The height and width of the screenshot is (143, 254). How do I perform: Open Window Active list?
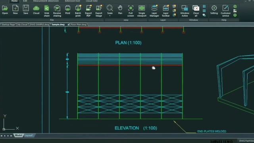point(185,11)
